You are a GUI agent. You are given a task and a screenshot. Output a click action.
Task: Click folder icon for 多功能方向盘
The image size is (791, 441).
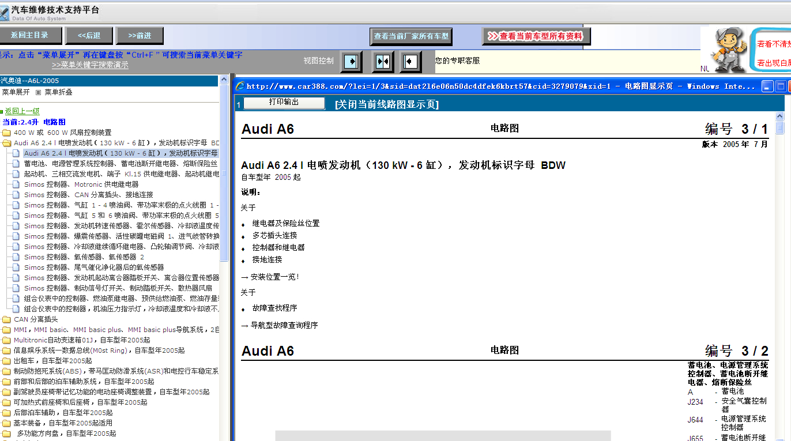(6, 434)
